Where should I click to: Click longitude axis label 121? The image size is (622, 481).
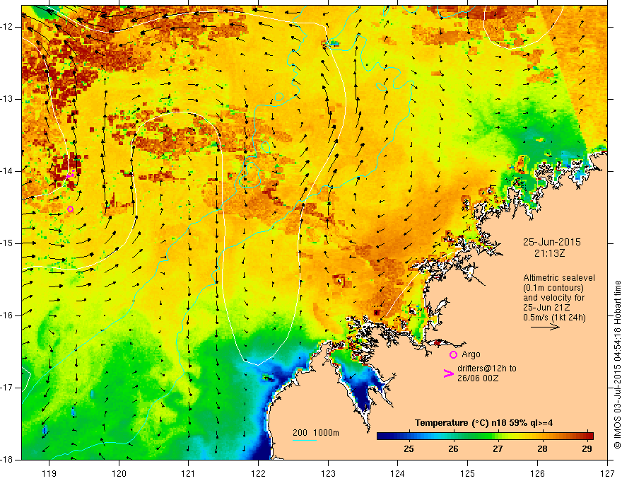pos(189,474)
